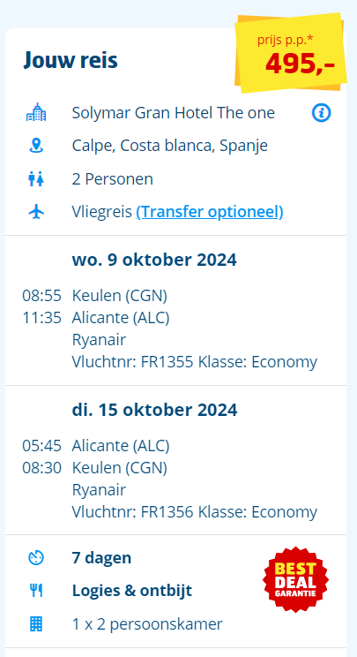The width and height of the screenshot is (357, 657).
Task: Click flight number FR1355 line
Action: [x=195, y=362]
